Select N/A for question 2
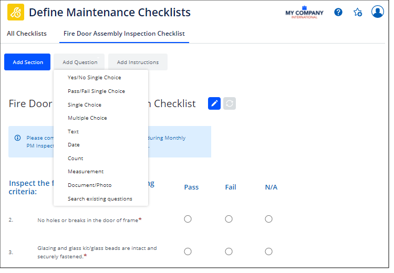Image resolution: width=394 pixels, height=273 pixels. point(268,219)
